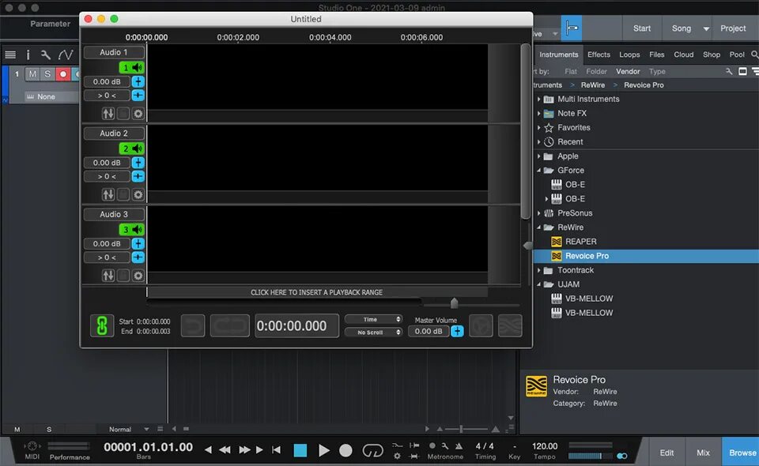The height and width of the screenshot is (466, 759).
Task: Open track inspector info icon
Action: point(28,55)
